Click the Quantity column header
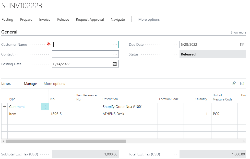250x159 pixels. click(x=201, y=99)
